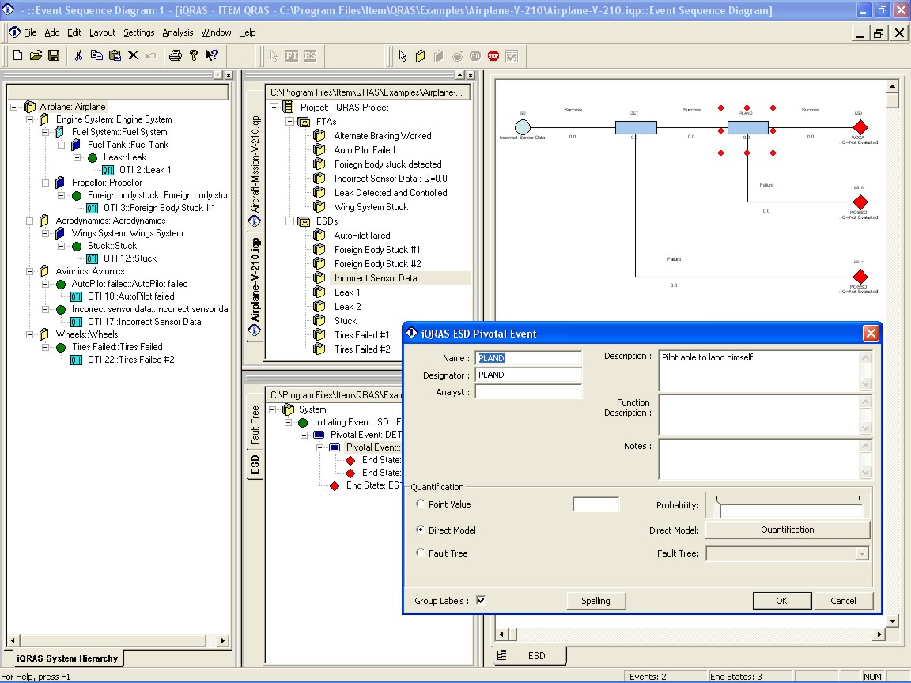The height and width of the screenshot is (683, 911).
Task: Click the Paste clipboard icon
Action: pos(115,55)
